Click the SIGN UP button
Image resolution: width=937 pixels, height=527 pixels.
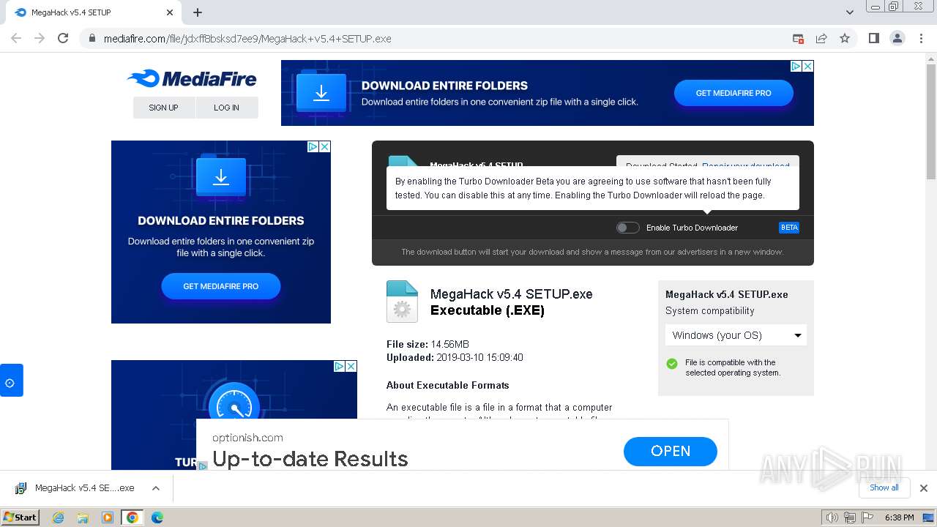[164, 108]
